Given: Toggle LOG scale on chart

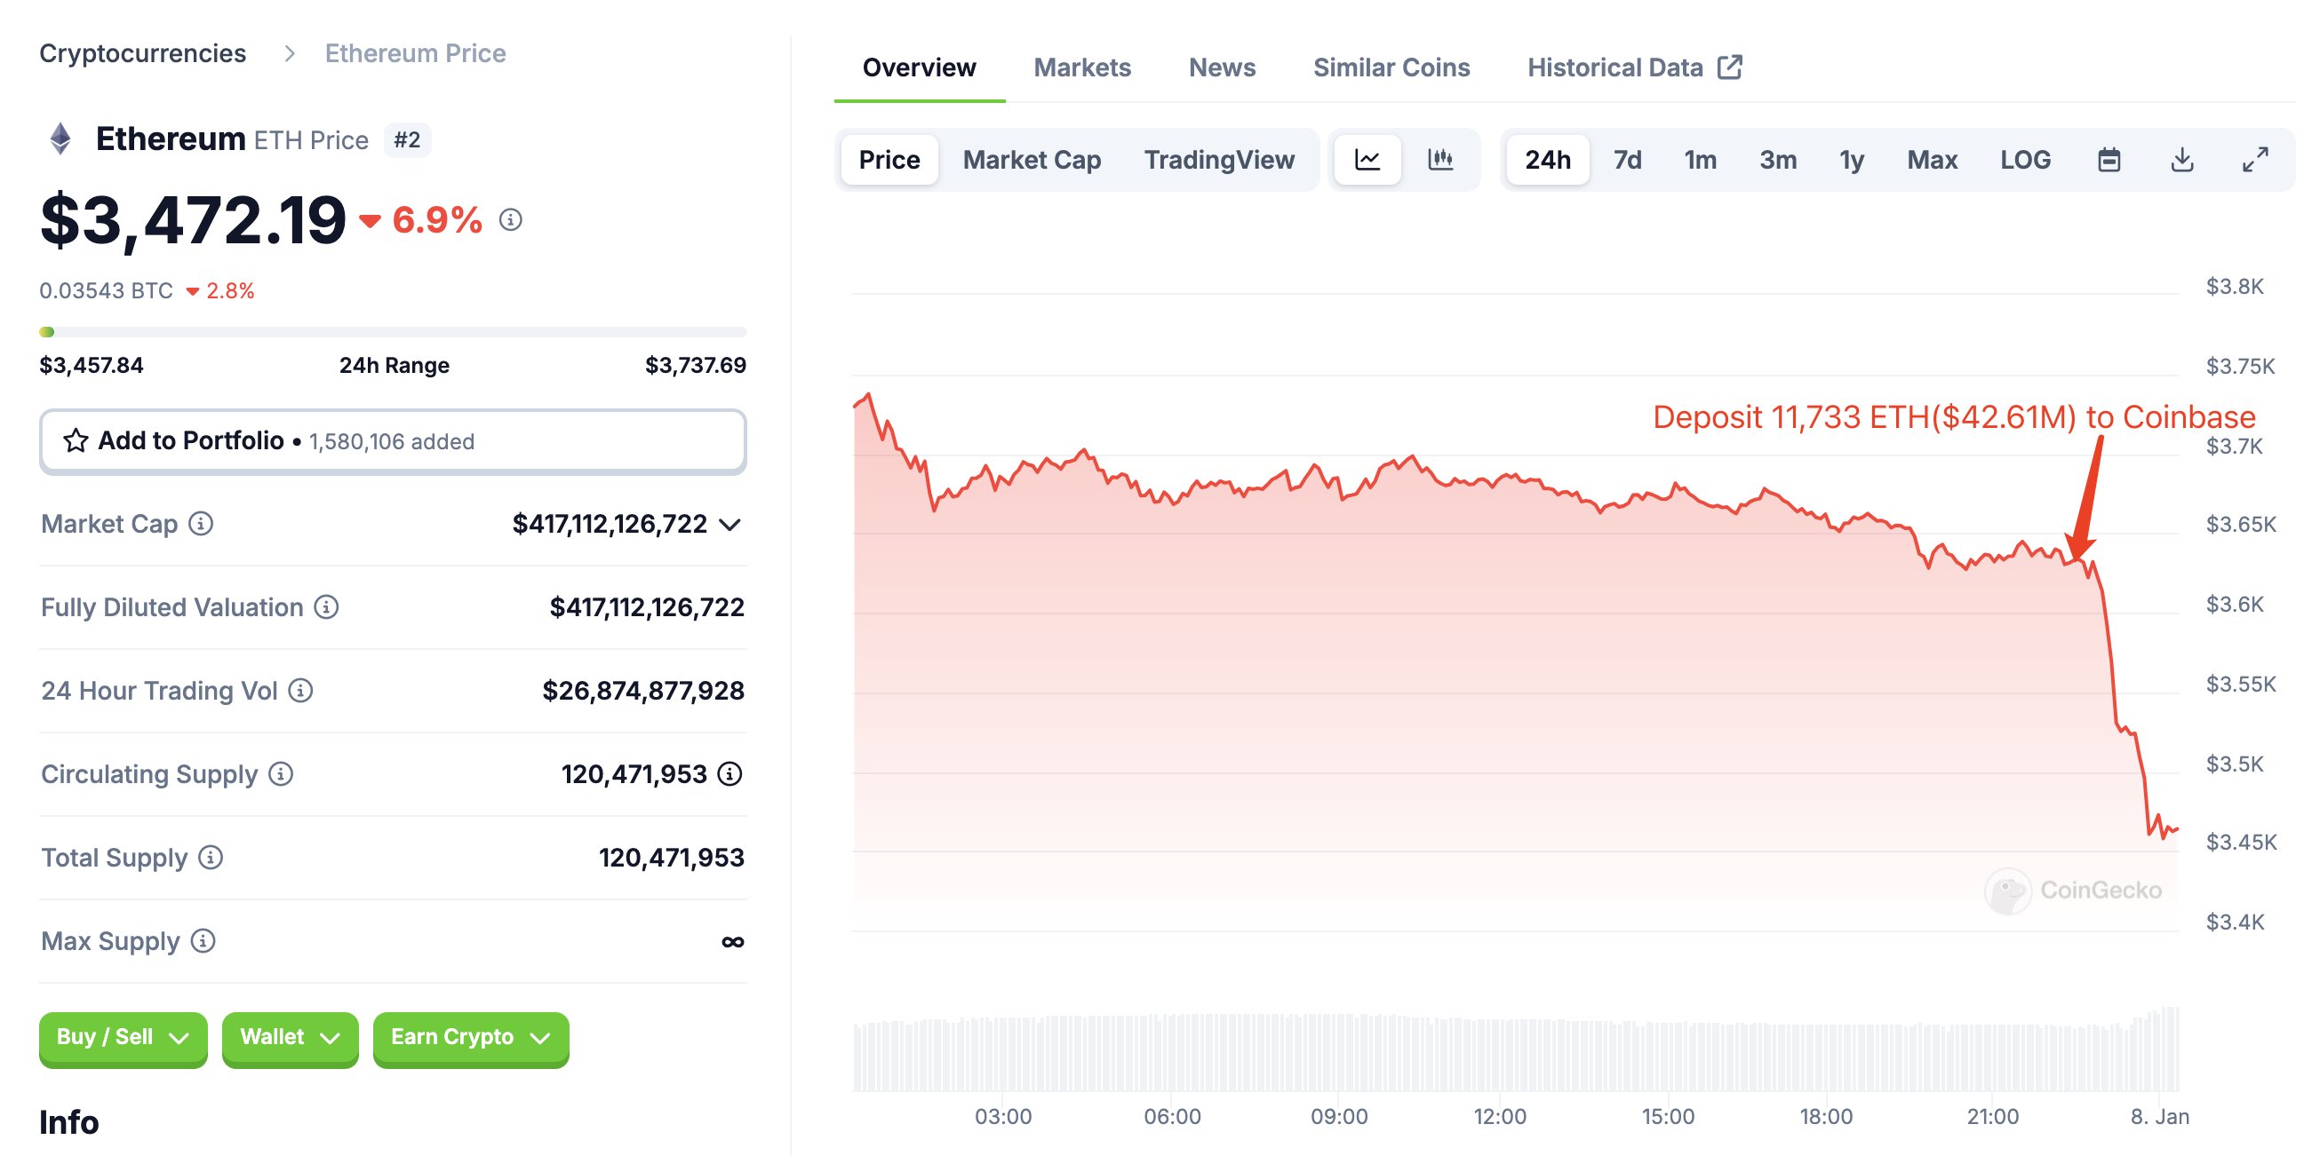Looking at the screenshot, I should (2025, 160).
